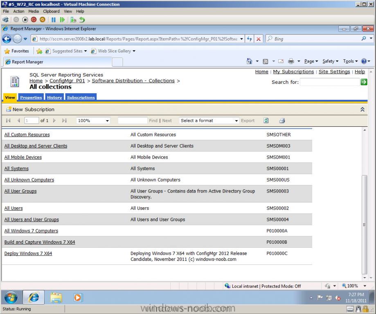
Task: Click the report Print icon
Action: pos(282,121)
